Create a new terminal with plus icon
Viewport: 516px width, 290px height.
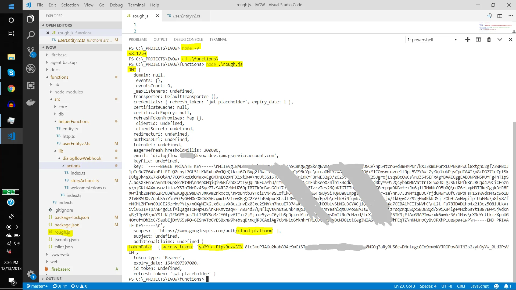[x=468, y=39]
